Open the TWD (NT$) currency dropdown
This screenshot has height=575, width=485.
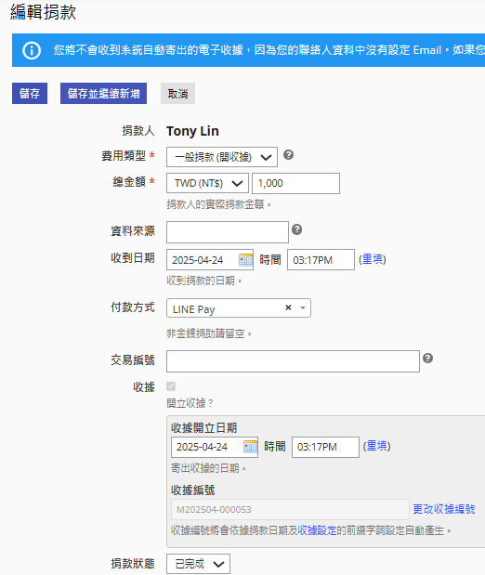pyautogui.click(x=207, y=183)
